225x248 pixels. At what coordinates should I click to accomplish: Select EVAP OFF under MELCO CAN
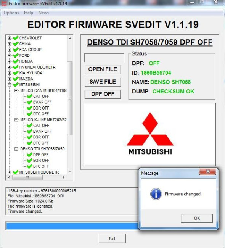click(x=42, y=102)
